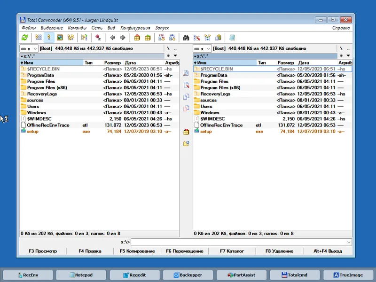
Task: Launch Backupper from bottom launcher bar
Action: pyautogui.click(x=188, y=275)
